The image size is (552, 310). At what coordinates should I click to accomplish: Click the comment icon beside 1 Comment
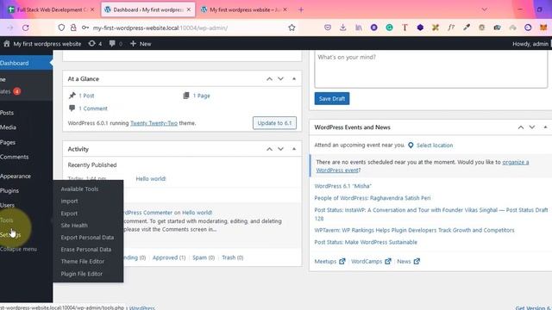[x=72, y=108]
